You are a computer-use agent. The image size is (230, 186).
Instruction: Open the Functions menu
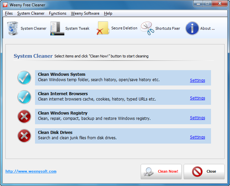[x=58, y=13]
